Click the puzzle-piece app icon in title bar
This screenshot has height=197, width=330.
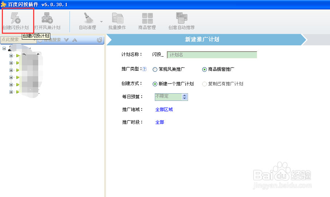[3, 4]
